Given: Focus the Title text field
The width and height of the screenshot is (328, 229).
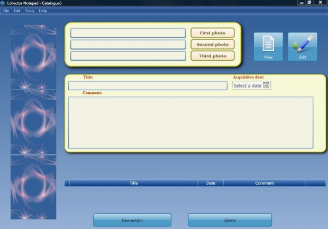Looking at the screenshot, I should tap(148, 85).
